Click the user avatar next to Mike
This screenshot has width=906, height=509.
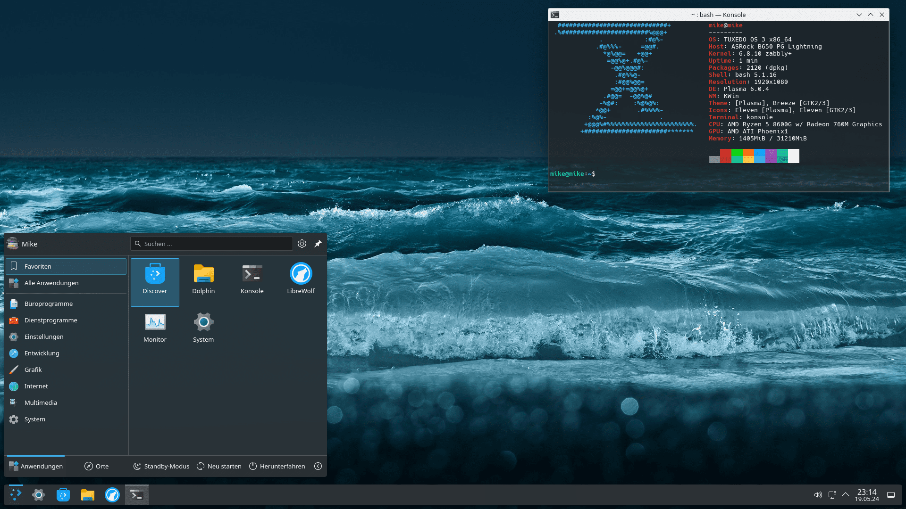[13, 244]
